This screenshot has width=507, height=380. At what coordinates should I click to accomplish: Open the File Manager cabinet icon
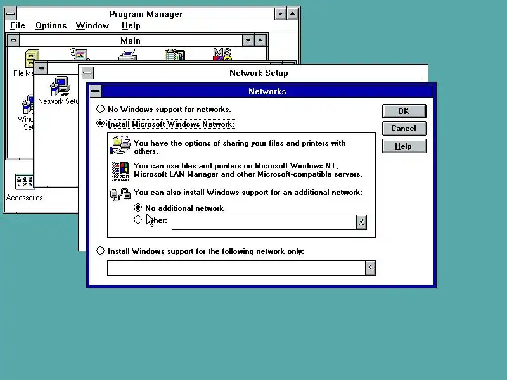click(x=32, y=58)
